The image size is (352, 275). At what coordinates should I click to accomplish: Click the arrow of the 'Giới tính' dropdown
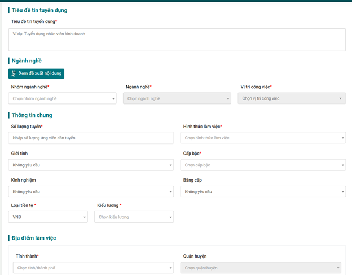170,165
